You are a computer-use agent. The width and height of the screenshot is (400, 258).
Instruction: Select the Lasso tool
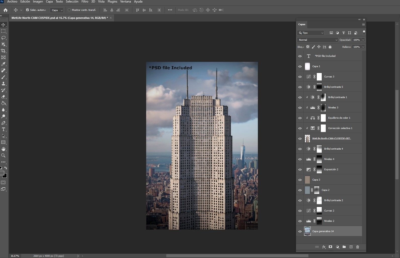(x=3, y=38)
